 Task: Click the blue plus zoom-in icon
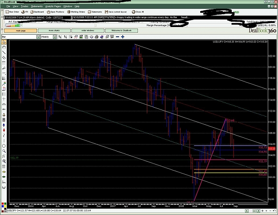[123, 37]
